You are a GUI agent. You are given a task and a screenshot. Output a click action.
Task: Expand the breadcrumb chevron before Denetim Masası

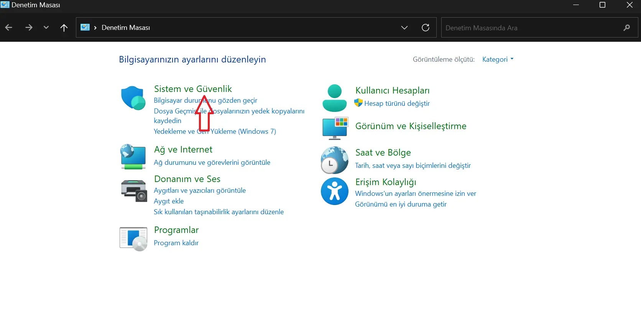pos(95,28)
